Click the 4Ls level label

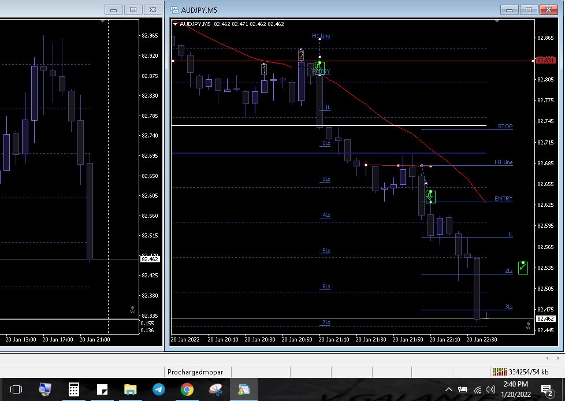click(326, 215)
